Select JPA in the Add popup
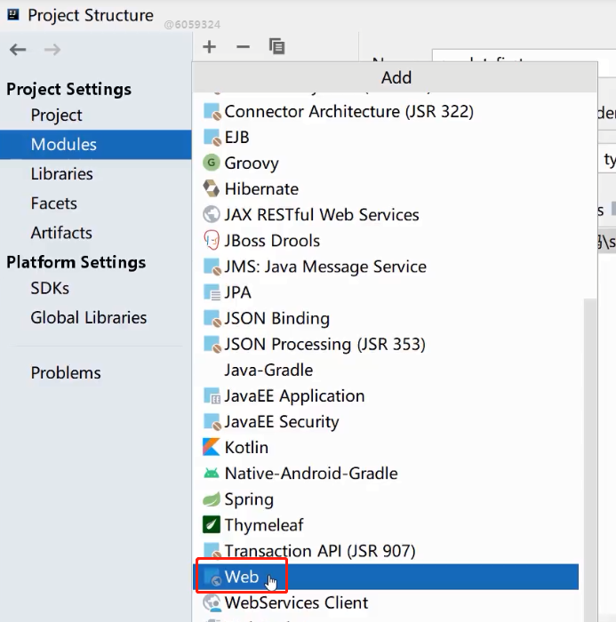Screen dimensions: 616x622 (x=237, y=292)
